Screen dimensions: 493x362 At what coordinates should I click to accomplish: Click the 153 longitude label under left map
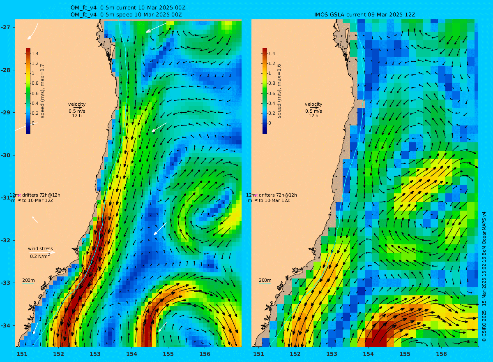click(95, 354)
